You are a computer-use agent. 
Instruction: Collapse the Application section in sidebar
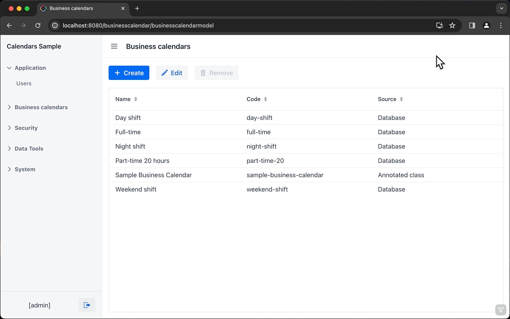10,68
